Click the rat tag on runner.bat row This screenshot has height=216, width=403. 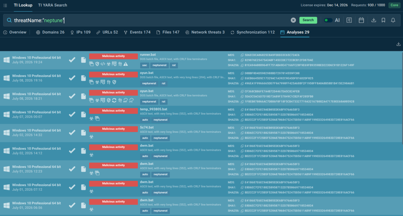click(x=174, y=65)
